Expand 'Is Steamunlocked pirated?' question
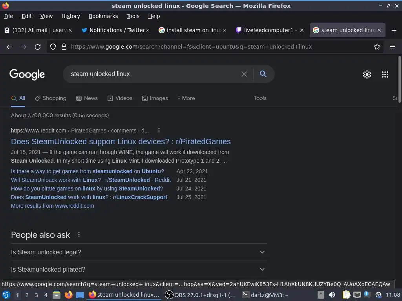The height and width of the screenshot is (301, 402). [139, 270]
